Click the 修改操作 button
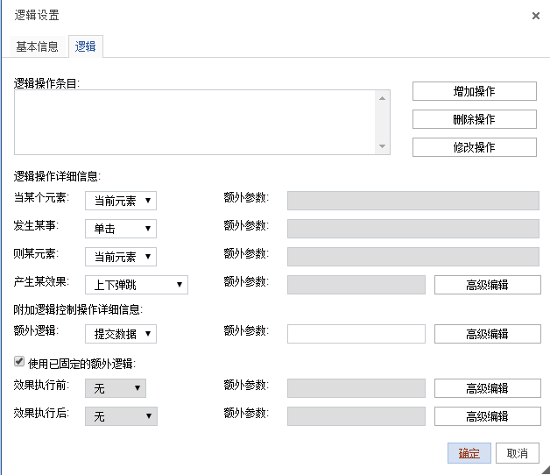550x475 pixels. click(x=474, y=147)
